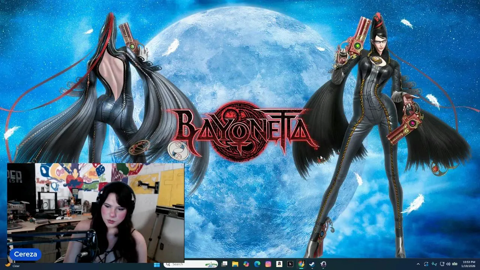Click the webcam overlay feed
480x270 pixels.
click(x=96, y=213)
